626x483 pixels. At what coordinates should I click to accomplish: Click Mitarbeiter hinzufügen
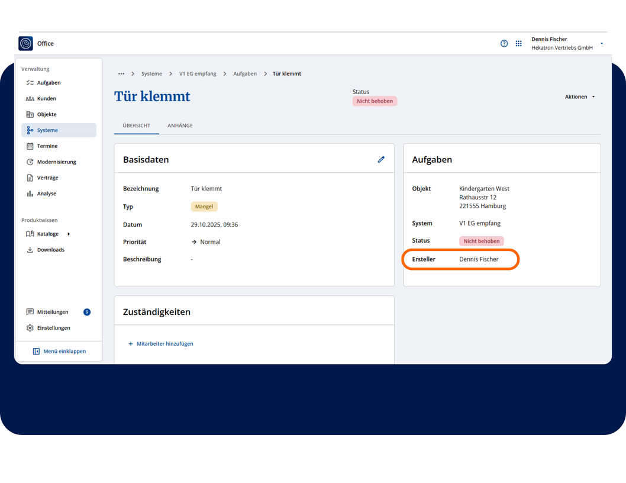[x=161, y=344]
